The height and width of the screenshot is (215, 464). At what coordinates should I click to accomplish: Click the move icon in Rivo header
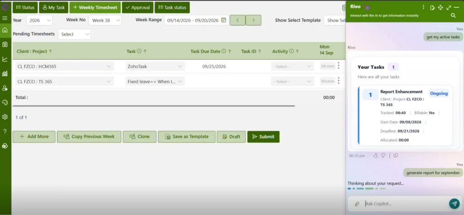click(x=440, y=7)
